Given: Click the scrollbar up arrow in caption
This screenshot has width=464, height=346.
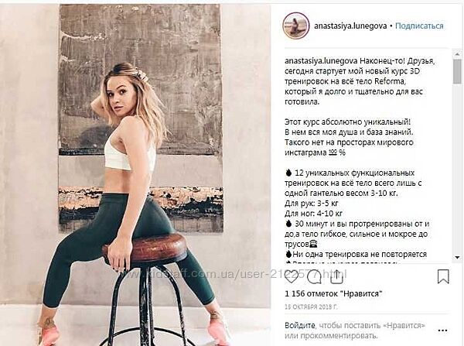Looking at the screenshot, I should [x=457, y=54].
